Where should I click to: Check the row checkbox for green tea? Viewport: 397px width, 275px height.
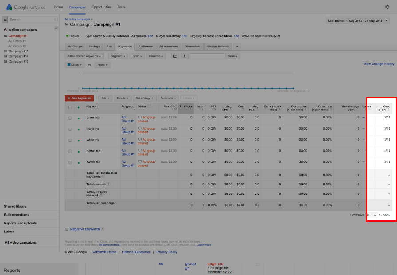69,118
